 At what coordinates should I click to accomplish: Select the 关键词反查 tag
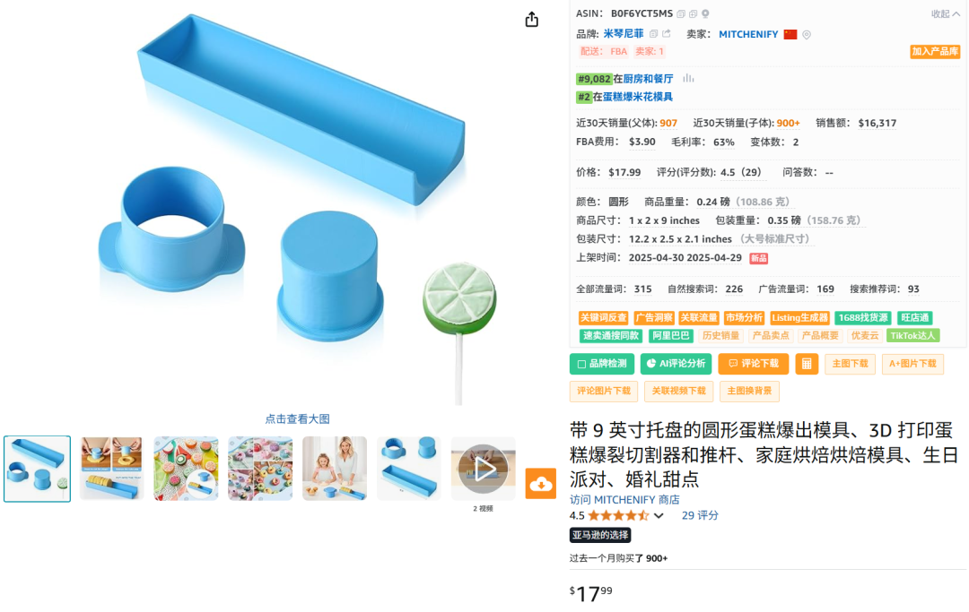[603, 318]
